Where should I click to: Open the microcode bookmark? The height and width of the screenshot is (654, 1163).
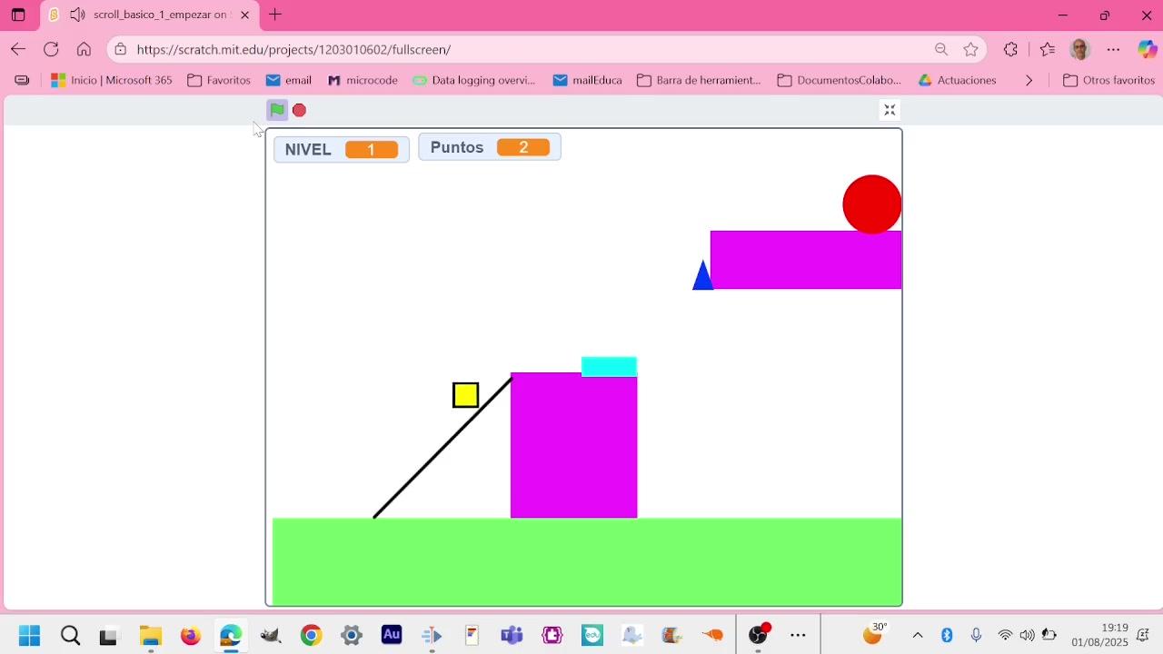(363, 80)
